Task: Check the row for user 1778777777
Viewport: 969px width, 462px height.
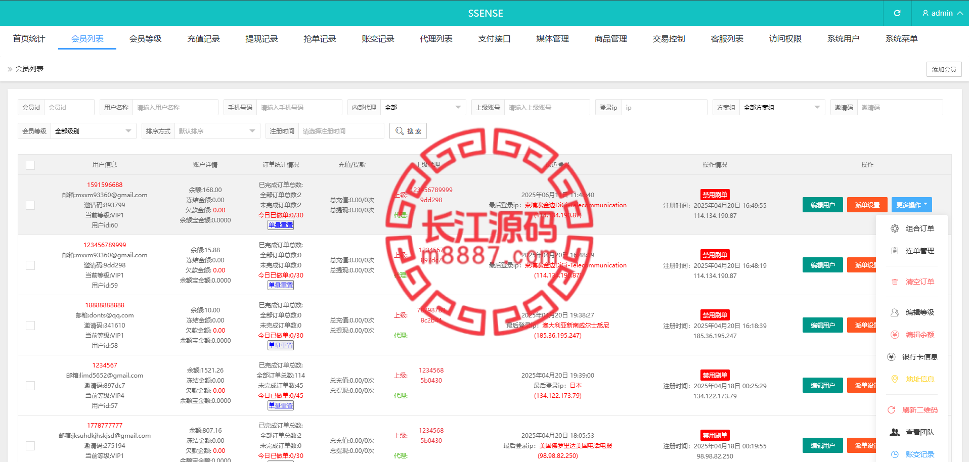Action: 30,446
